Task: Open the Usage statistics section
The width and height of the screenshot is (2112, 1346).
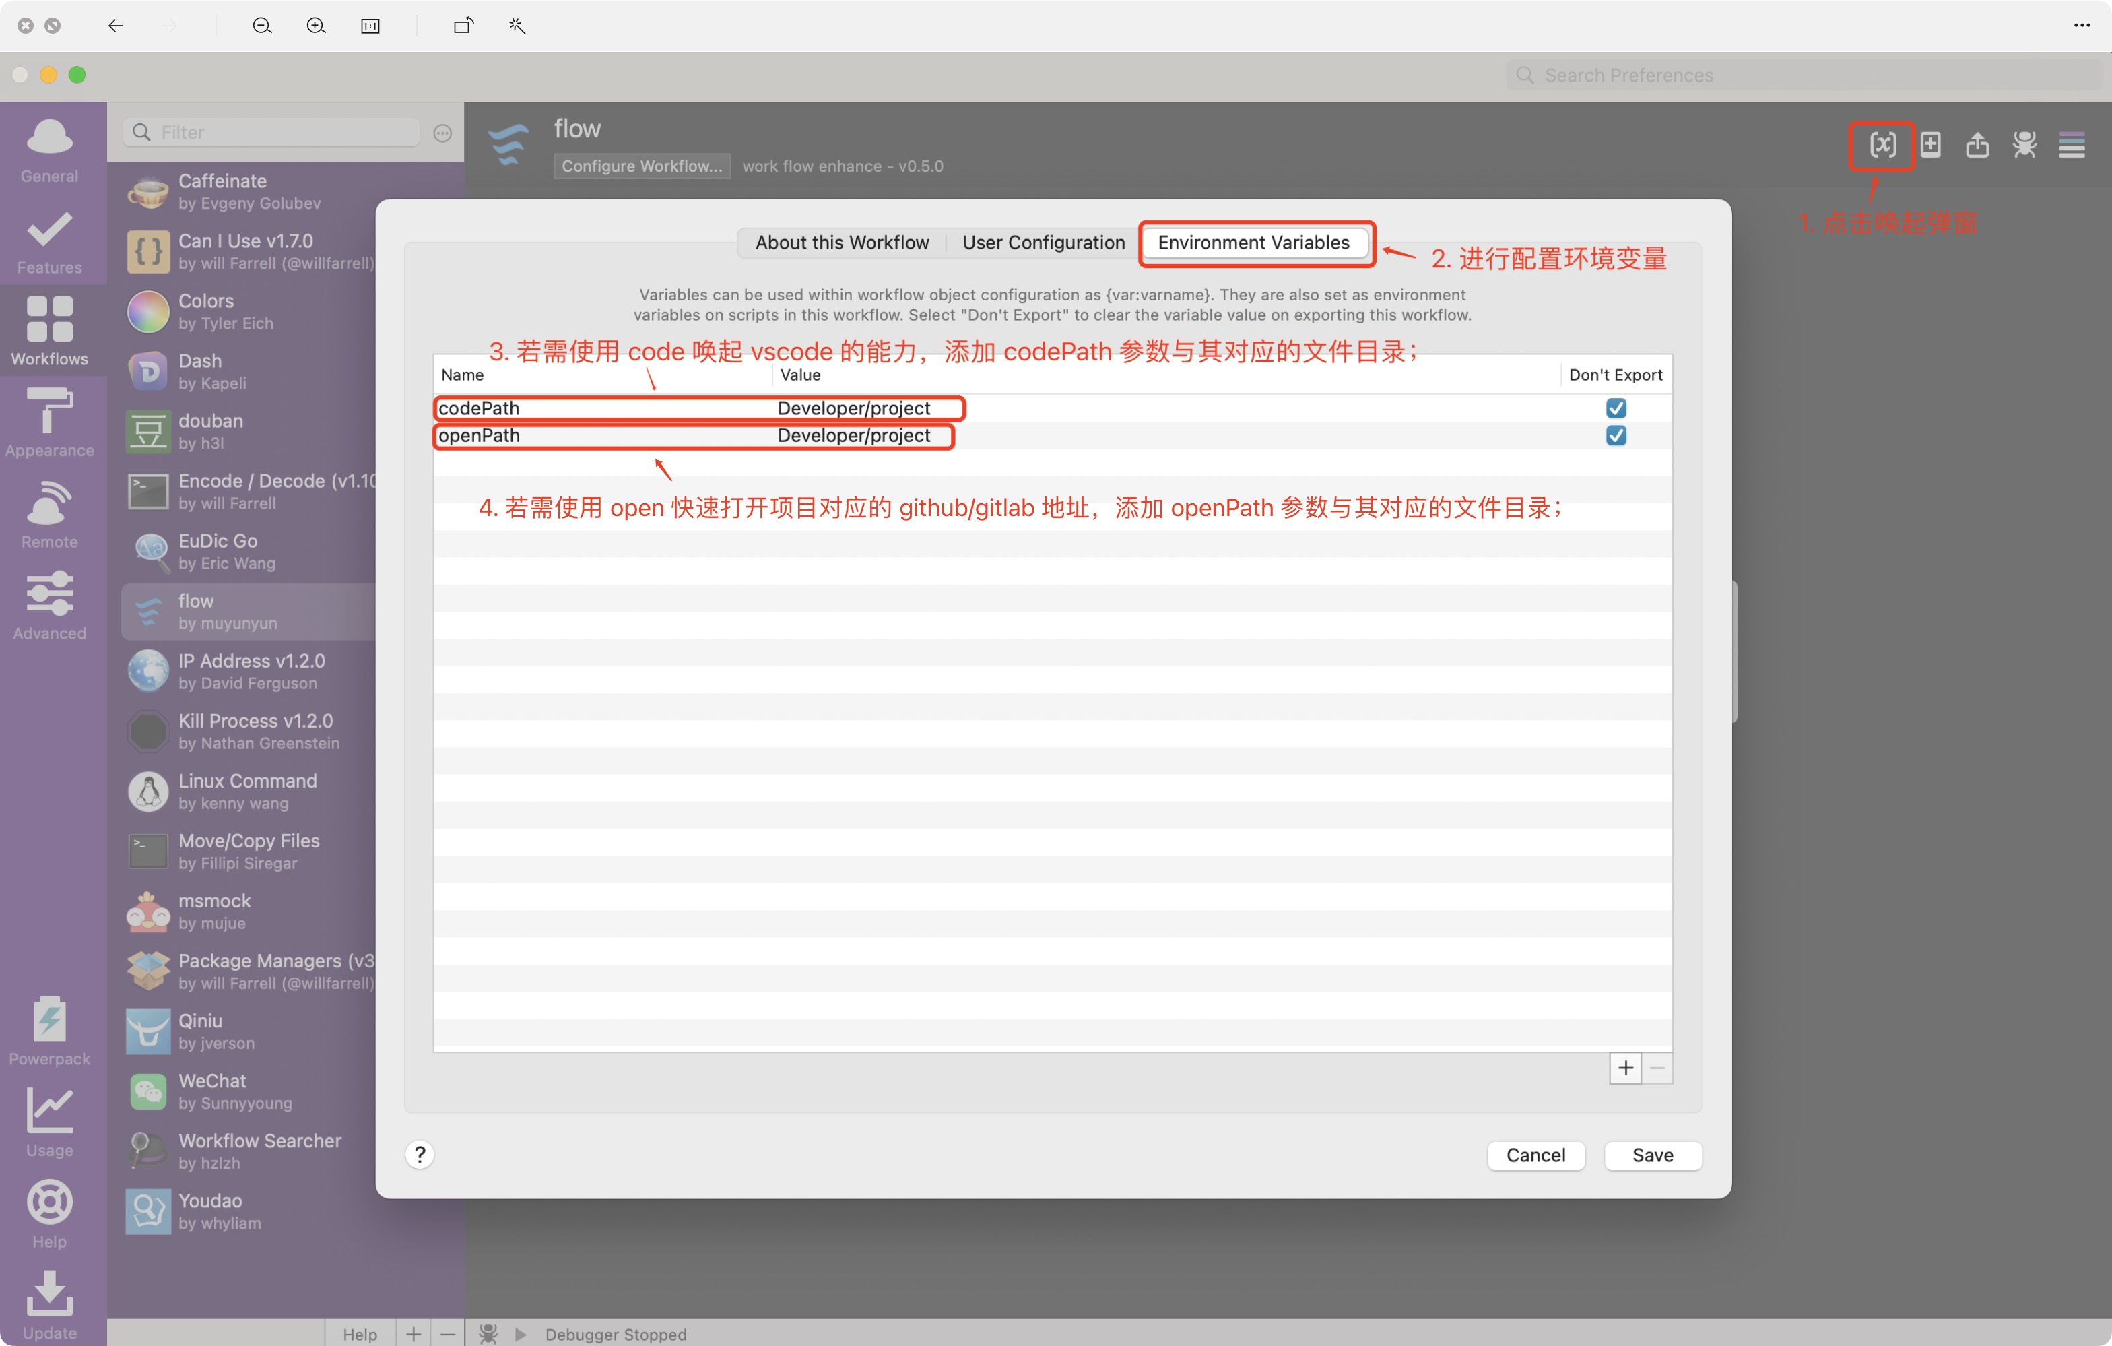Action: point(49,1122)
